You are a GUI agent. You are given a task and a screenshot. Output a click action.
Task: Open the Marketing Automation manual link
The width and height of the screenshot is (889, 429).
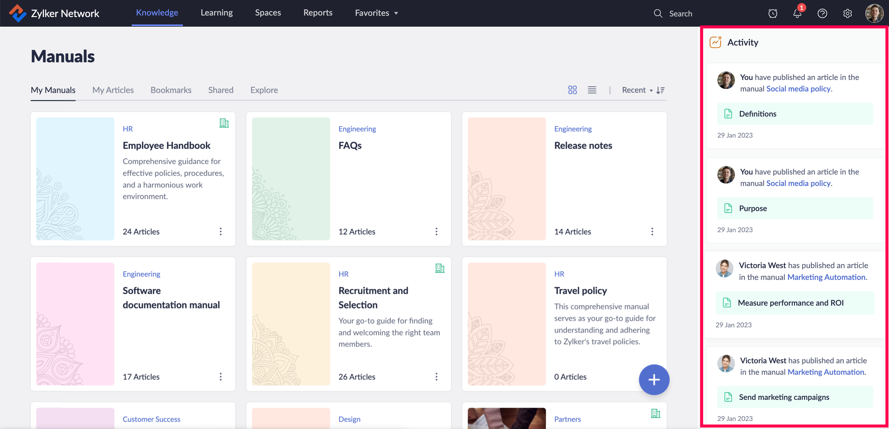(x=826, y=277)
